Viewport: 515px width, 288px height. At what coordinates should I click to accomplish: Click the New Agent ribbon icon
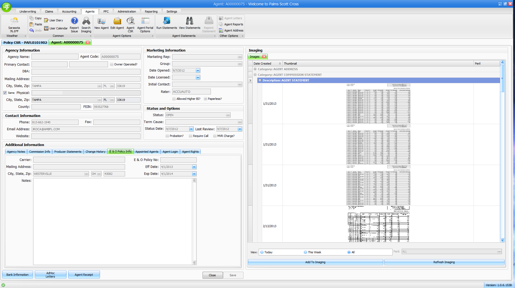pos(101,23)
